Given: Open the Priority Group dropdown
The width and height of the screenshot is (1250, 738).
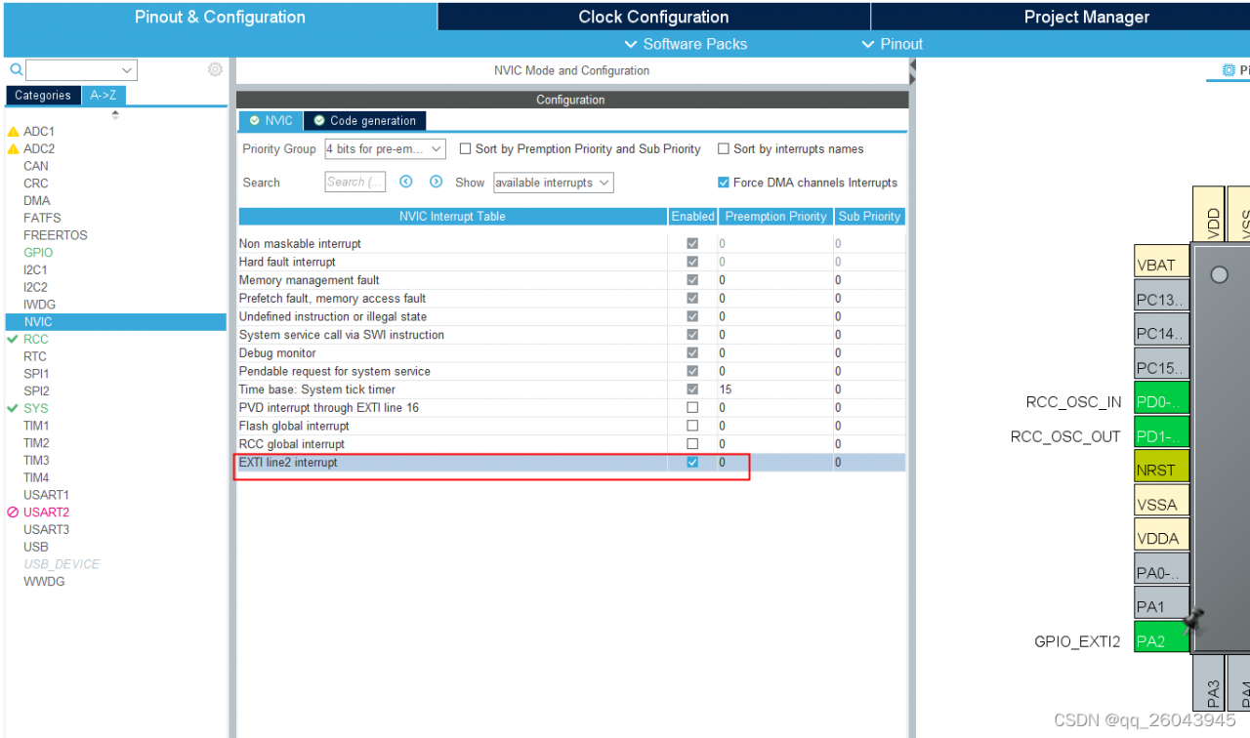Looking at the screenshot, I should pyautogui.click(x=386, y=149).
